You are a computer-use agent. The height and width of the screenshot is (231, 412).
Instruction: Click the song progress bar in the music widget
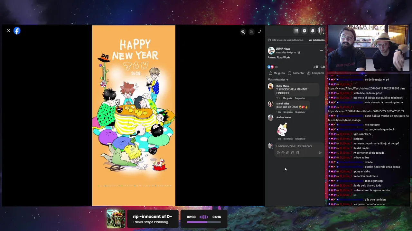tap(203, 222)
